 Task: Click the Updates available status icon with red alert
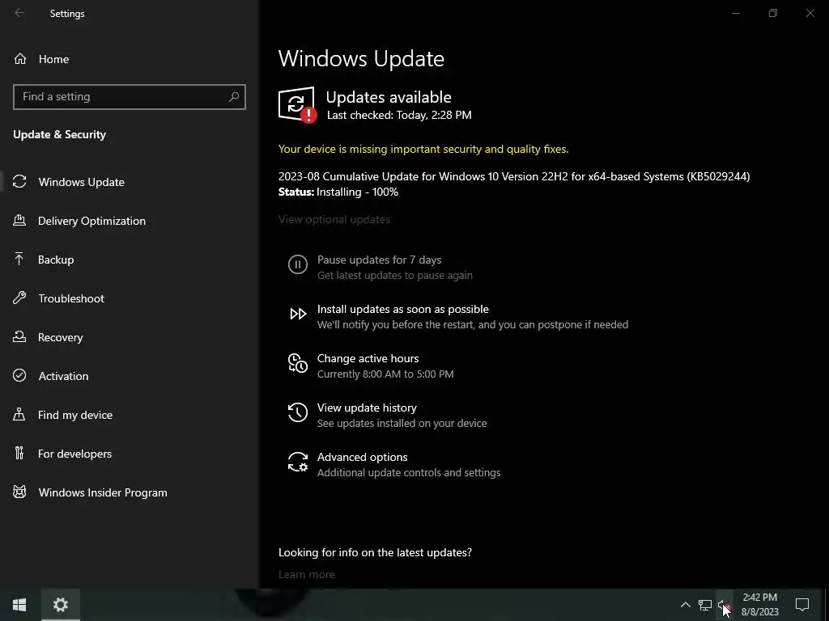(x=297, y=104)
